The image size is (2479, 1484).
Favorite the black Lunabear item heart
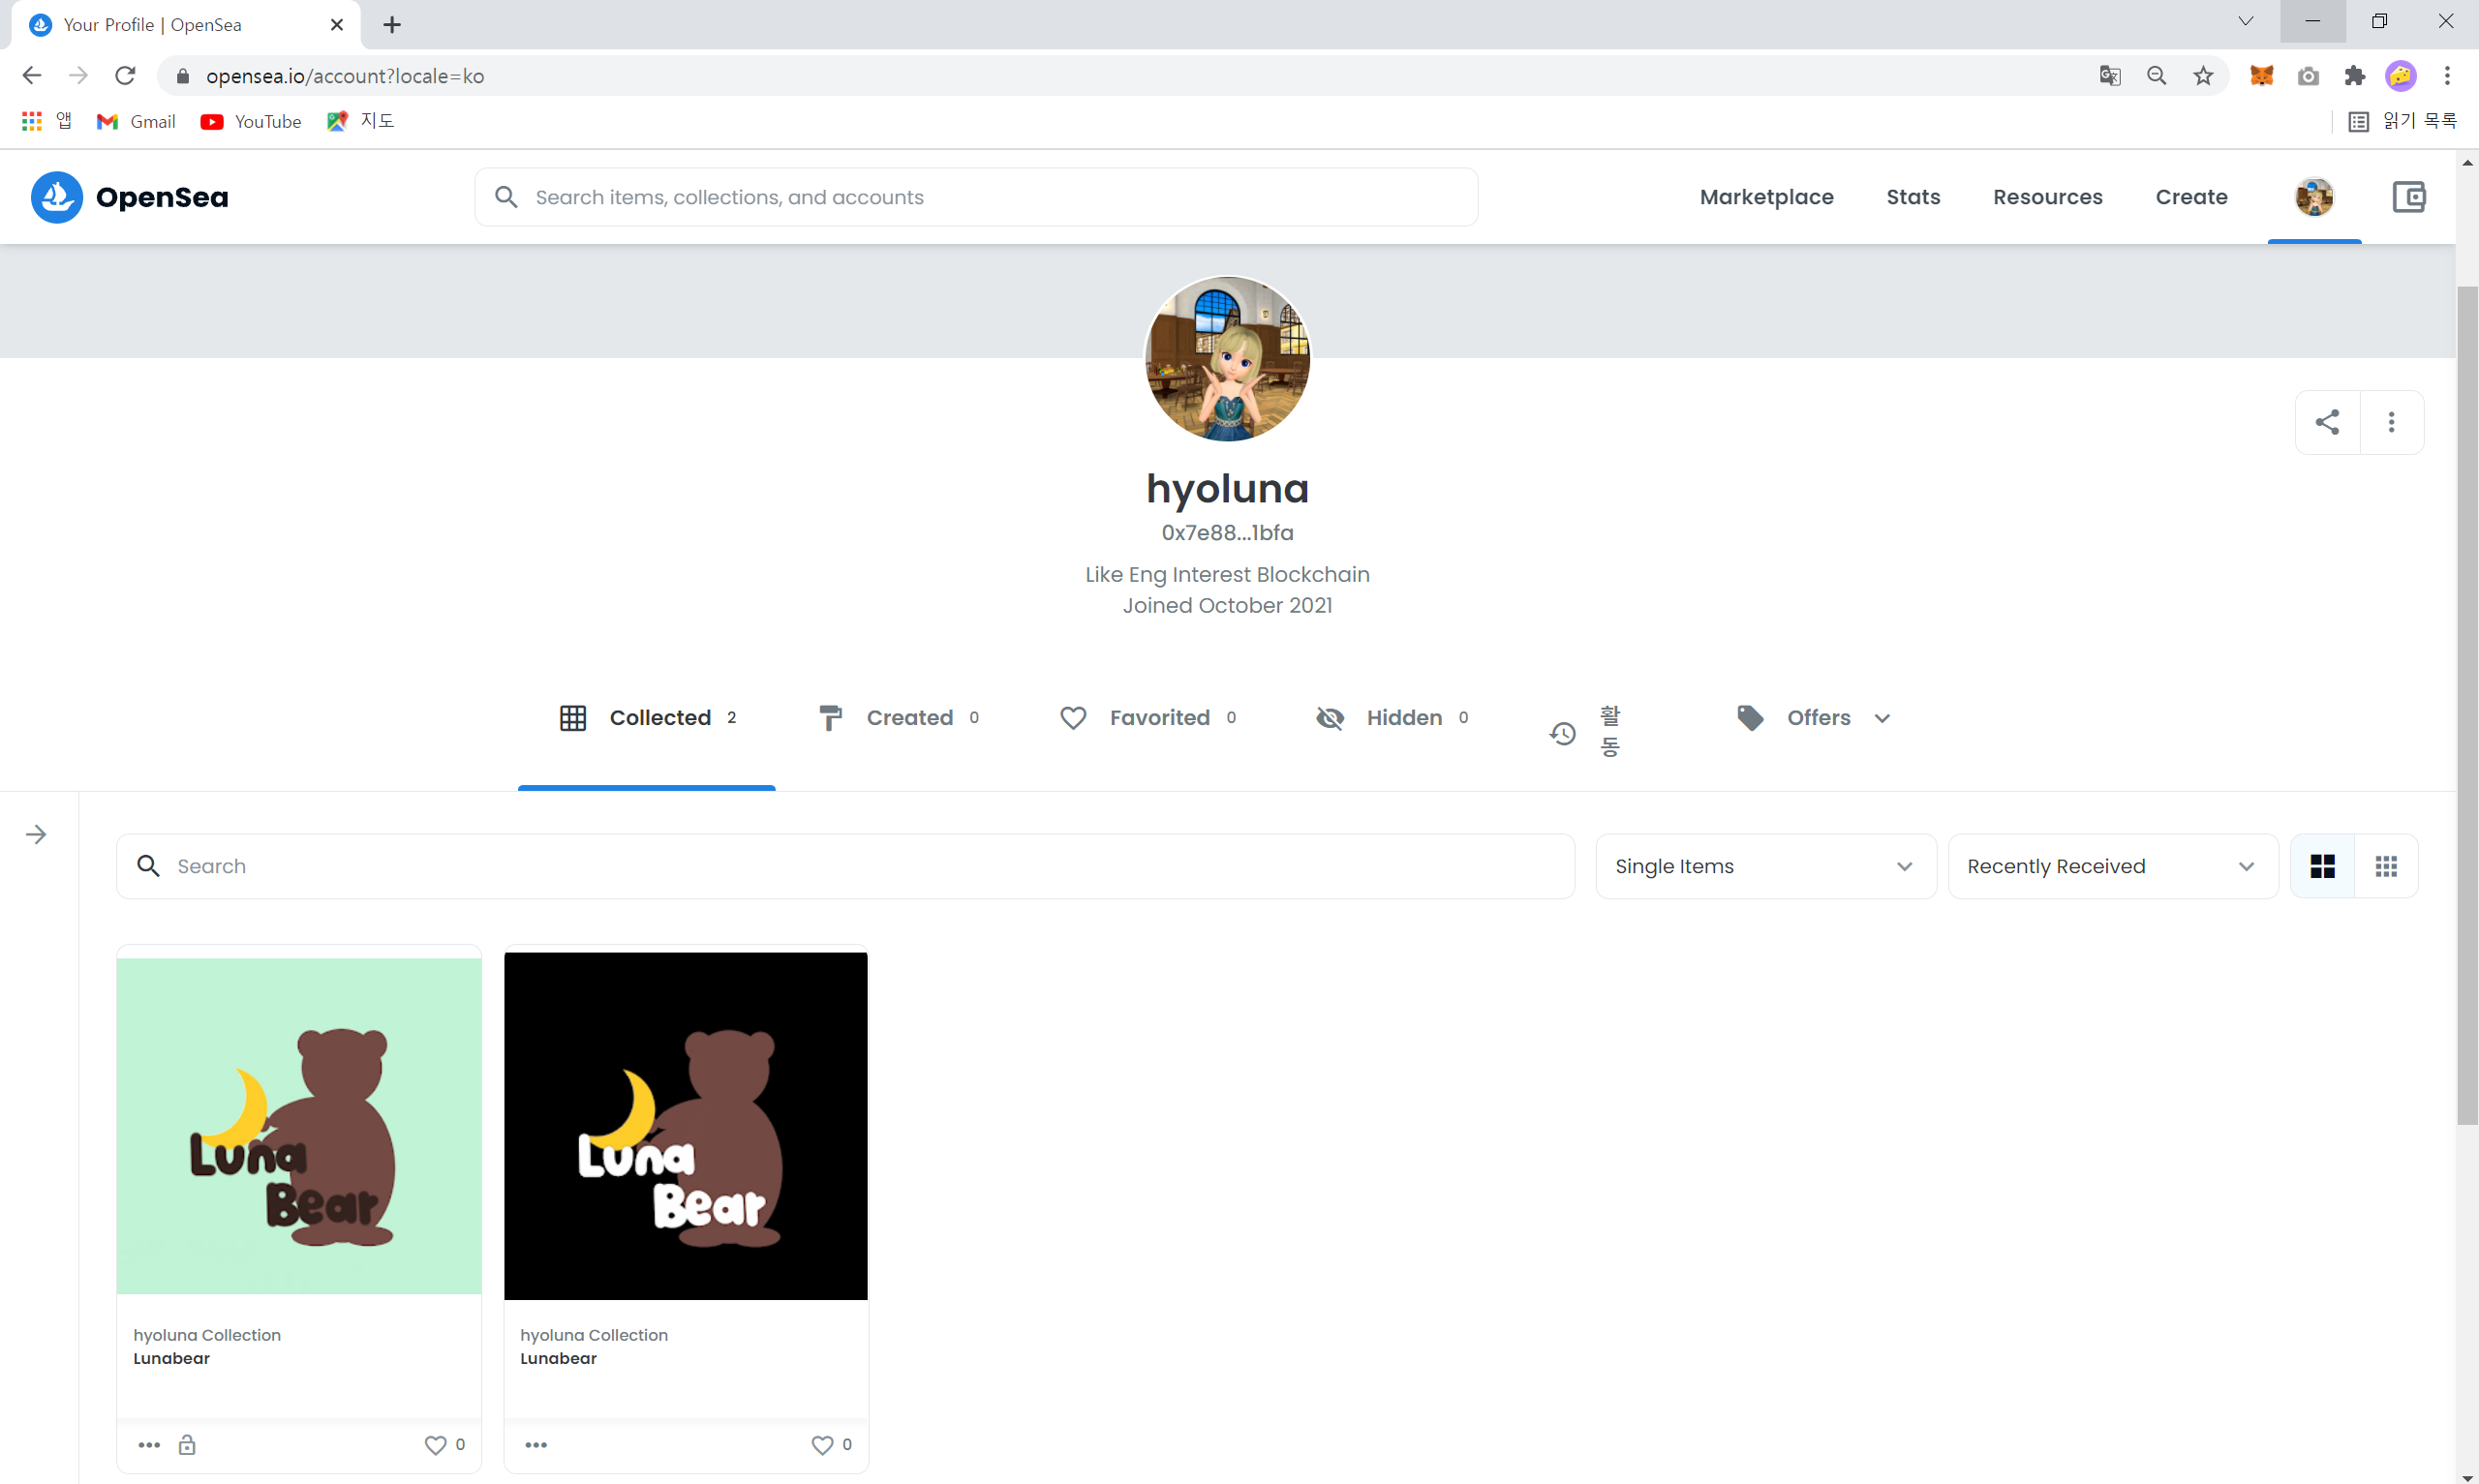(x=822, y=1444)
